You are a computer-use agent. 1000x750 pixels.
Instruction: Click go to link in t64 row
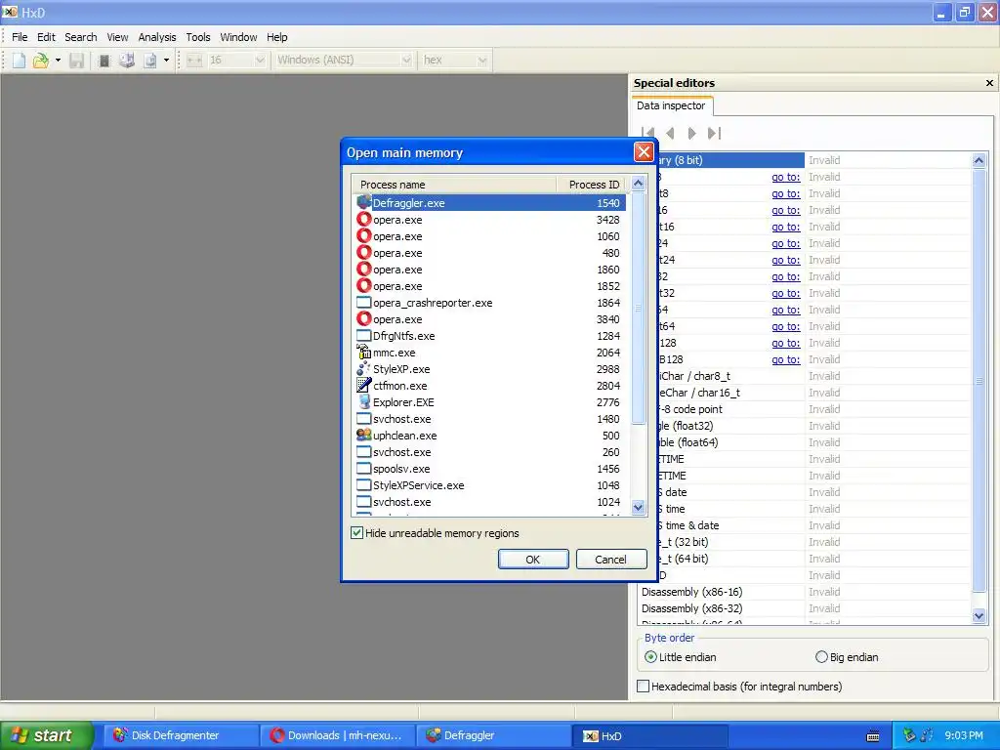click(786, 326)
